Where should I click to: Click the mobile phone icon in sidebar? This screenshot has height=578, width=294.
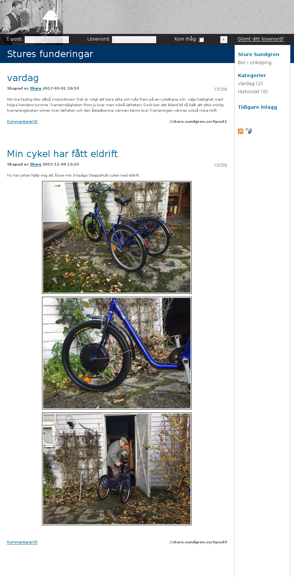[249, 131]
